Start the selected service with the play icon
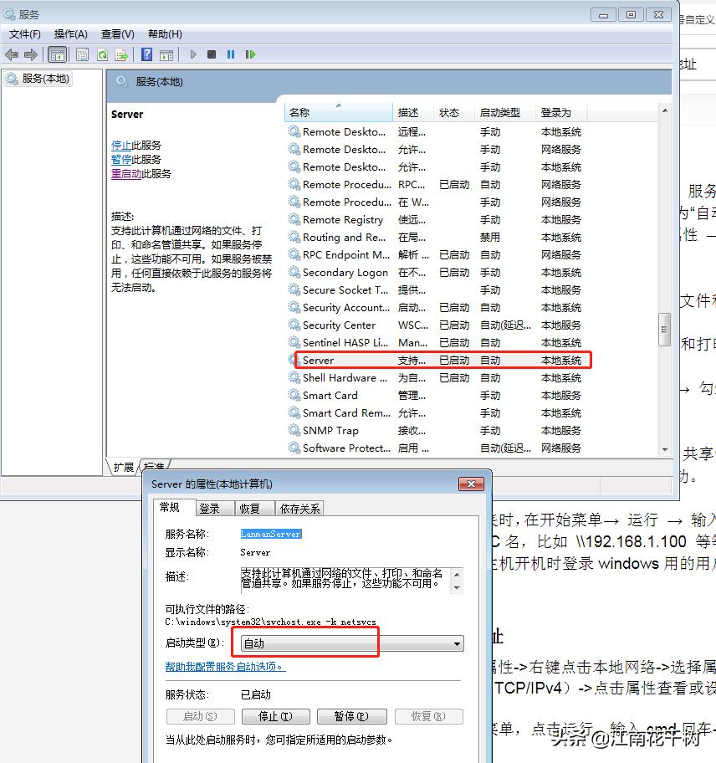Image resolution: width=716 pixels, height=763 pixels. 192,54
